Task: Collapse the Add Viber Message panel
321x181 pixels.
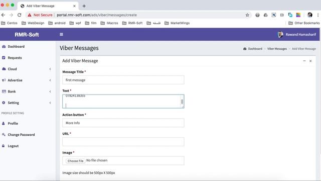Action: tap(304, 61)
